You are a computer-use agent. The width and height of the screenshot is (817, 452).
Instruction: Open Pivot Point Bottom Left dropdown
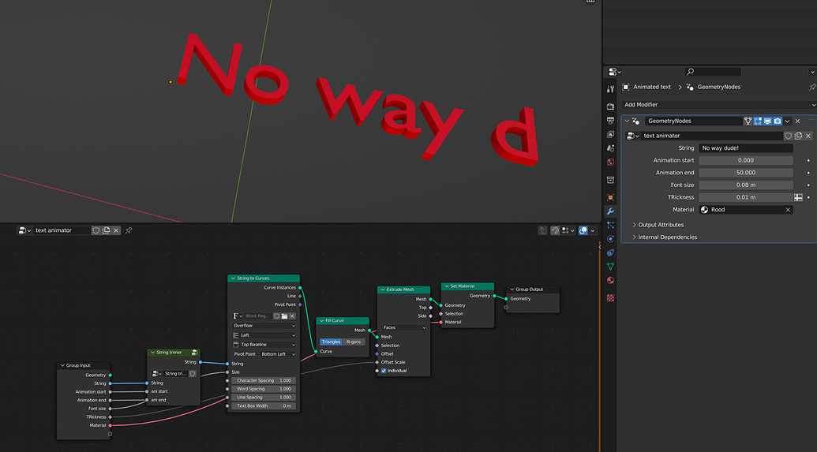coord(278,354)
